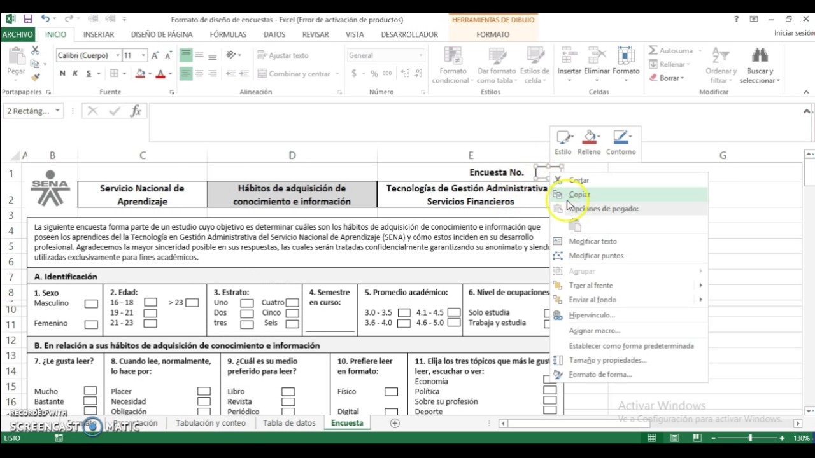Click the zoom slider handle
Viewport: 815px width, 458px height.
(x=750, y=438)
